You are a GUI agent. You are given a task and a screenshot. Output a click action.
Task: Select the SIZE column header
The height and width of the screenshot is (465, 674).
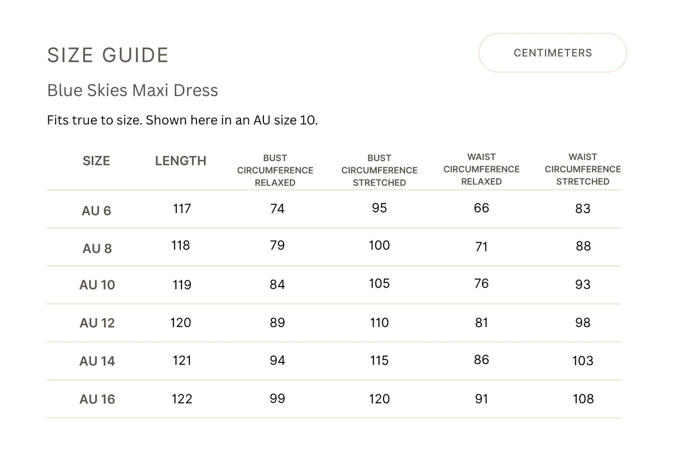coord(97,161)
